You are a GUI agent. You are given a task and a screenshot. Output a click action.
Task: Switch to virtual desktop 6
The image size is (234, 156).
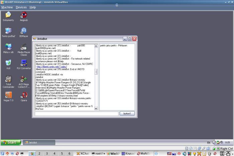point(70,153)
